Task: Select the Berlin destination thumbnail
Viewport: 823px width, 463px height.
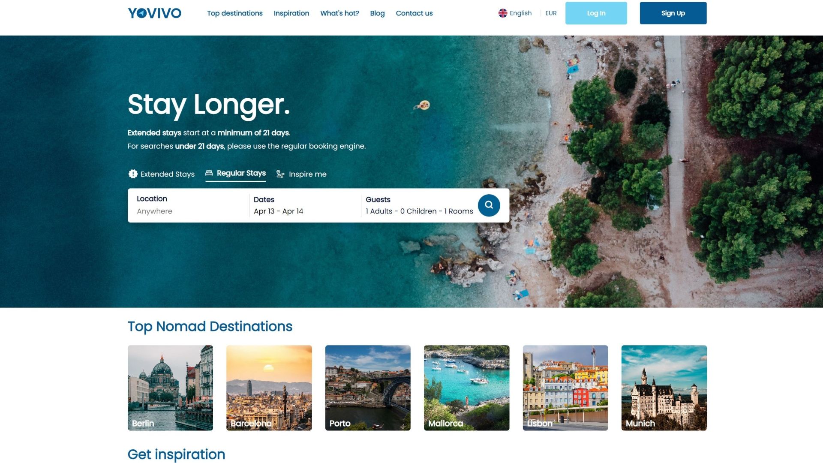Action: [x=170, y=388]
